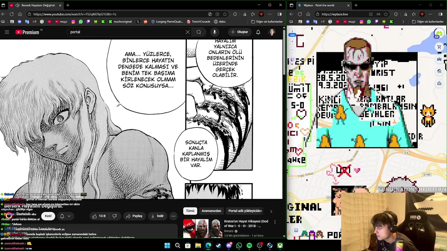
Task: Select the Aramanızdan filter chip
Action: pyautogui.click(x=211, y=211)
